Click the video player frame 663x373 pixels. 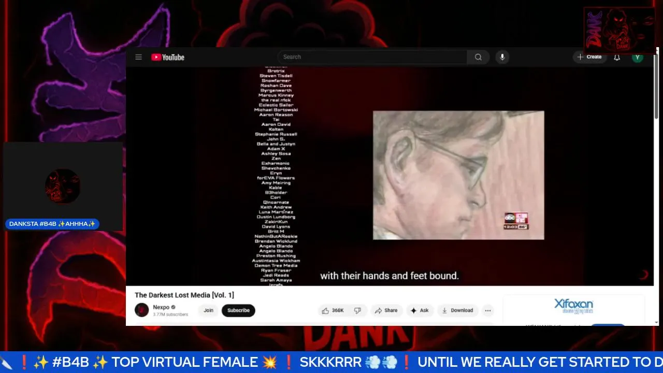[x=390, y=176]
